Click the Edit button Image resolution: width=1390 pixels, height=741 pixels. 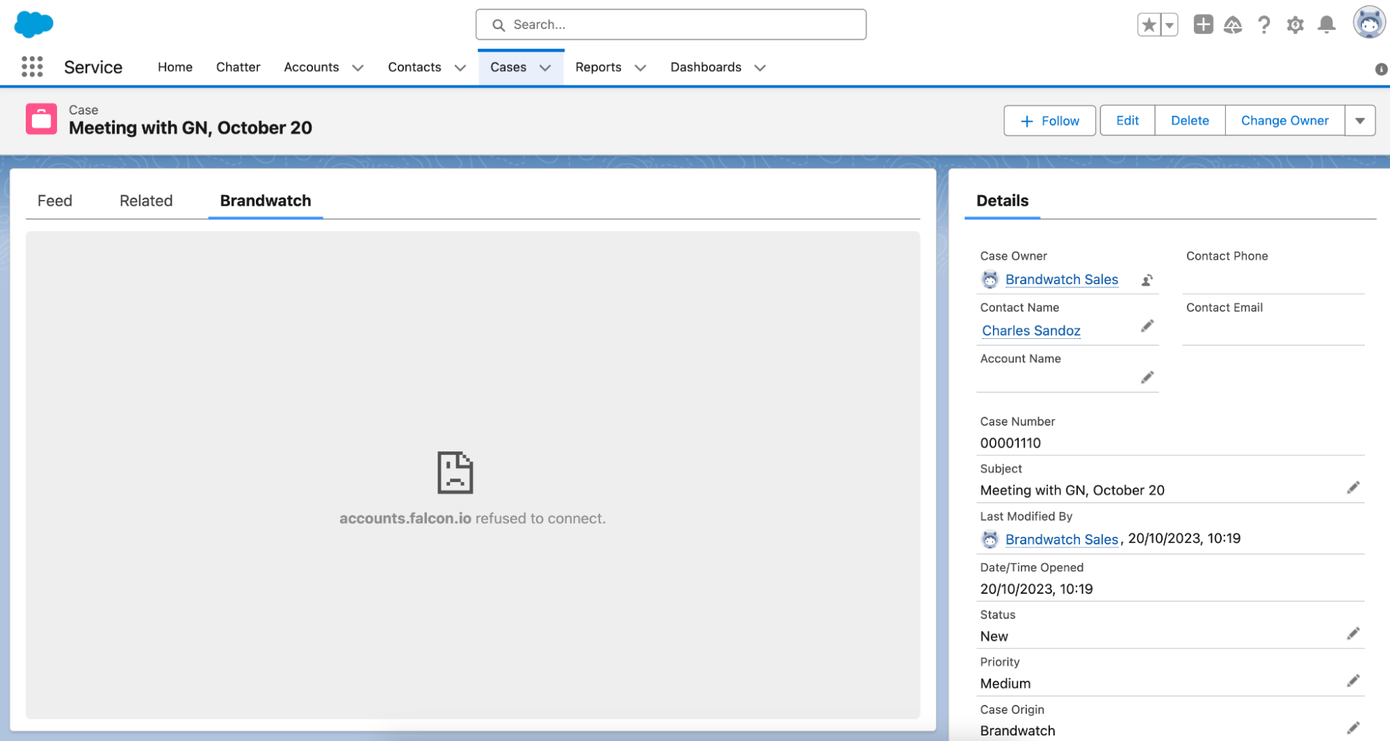click(1127, 121)
